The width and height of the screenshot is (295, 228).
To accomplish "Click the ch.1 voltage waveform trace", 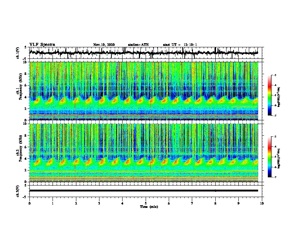I will click(x=144, y=53).
